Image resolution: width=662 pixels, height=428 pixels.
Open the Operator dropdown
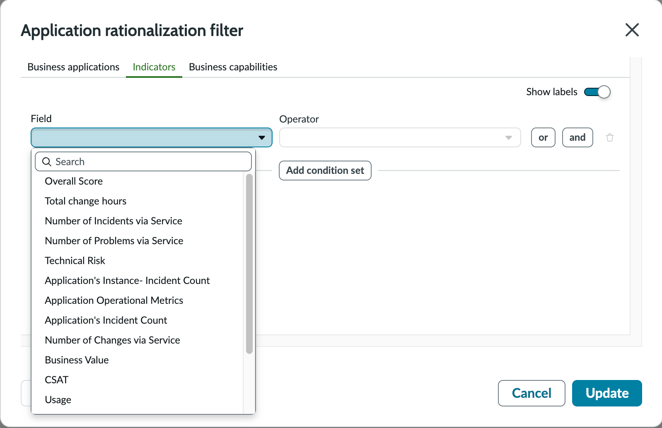coord(400,137)
